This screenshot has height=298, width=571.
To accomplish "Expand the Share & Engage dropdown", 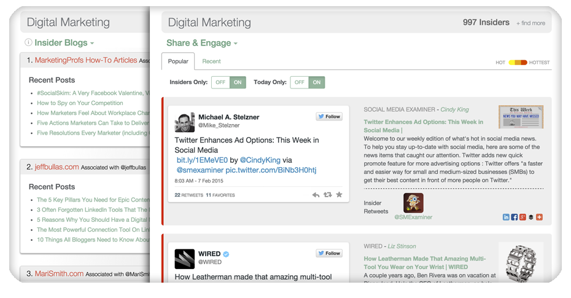I will tap(202, 43).
